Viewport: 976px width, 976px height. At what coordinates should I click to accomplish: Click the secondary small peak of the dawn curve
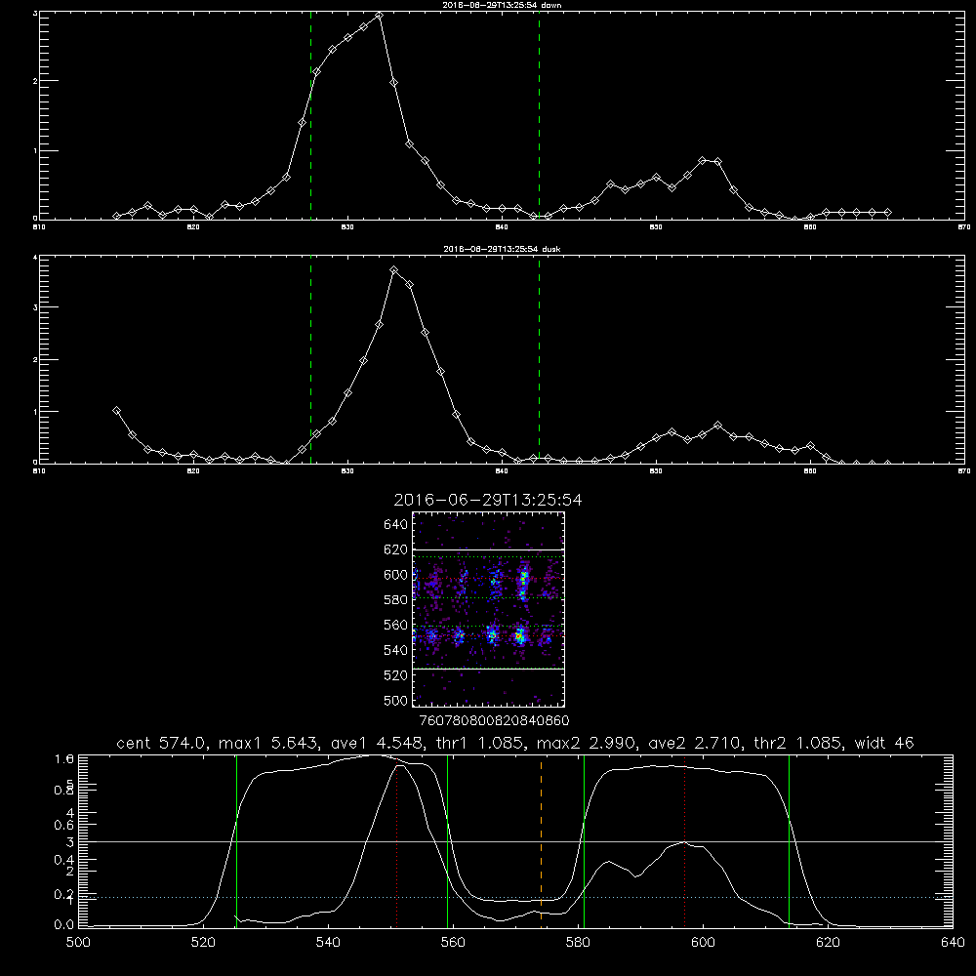[x=703, y=161]
